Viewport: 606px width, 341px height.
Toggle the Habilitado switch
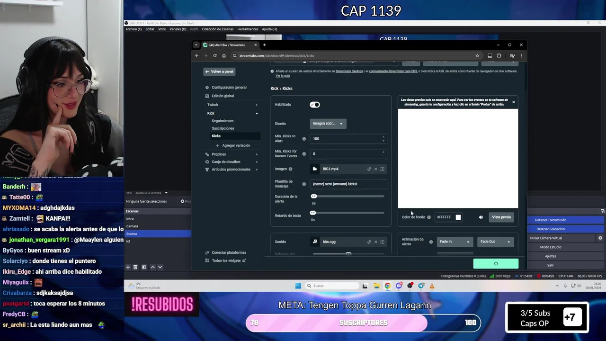tap(315, 105)
